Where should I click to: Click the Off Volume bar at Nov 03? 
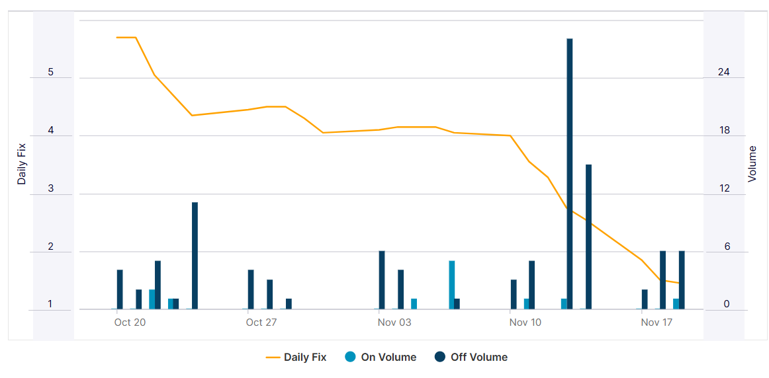pos(382,280)
